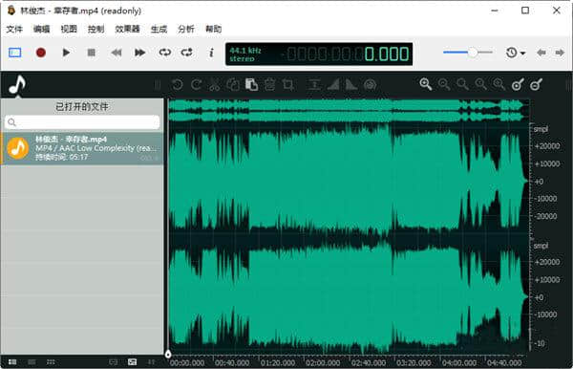Viewport: 573px width, 369px height.
Task: Select the 幸存者.mp4 file entry
Action: 82,148
